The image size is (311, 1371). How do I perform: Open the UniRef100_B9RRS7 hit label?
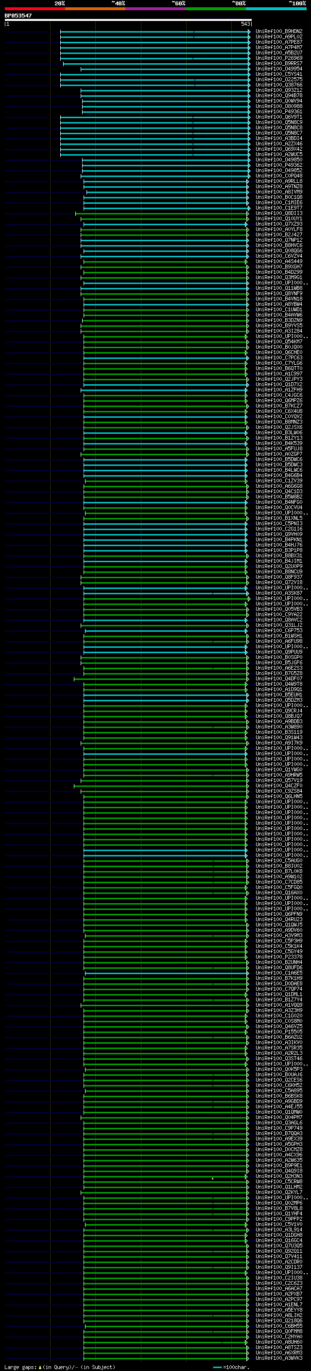[x=278, y=63]
